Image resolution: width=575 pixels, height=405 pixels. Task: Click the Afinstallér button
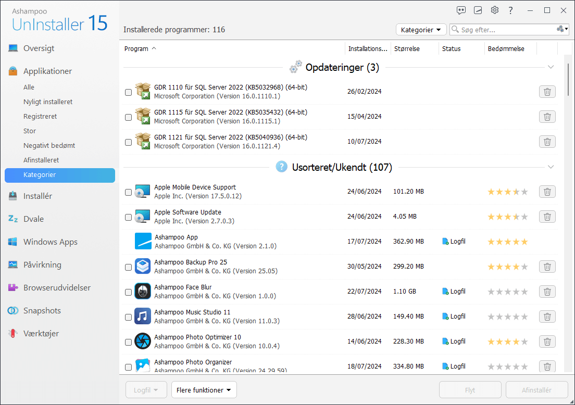pyautogui.click(x=536, y=390)
